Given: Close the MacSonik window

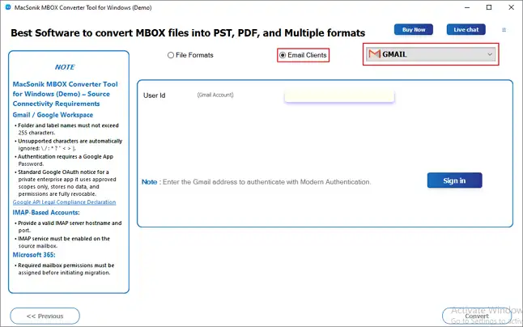Looking at the screenshot, I should [x=511, y=7].
